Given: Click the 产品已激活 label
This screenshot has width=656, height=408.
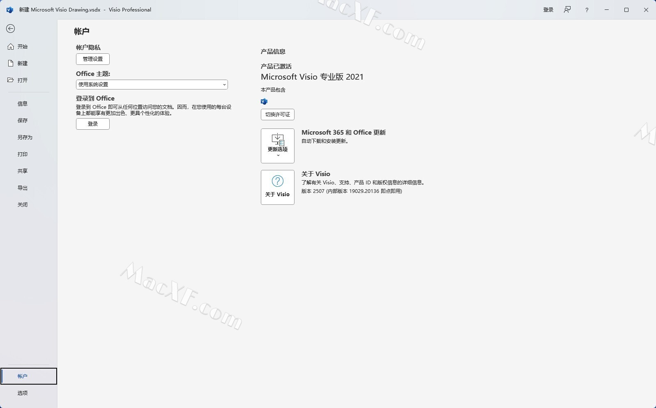Looking at the screenshot, I should pos(276,66).
